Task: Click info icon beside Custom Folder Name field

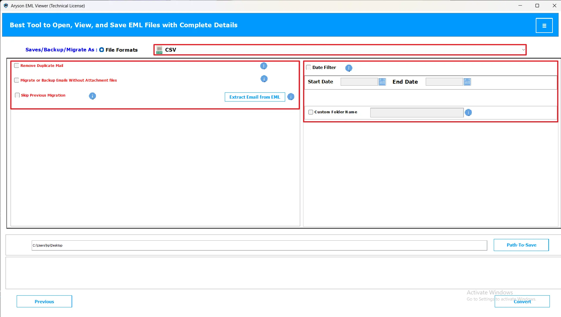Action: point(468,112)
